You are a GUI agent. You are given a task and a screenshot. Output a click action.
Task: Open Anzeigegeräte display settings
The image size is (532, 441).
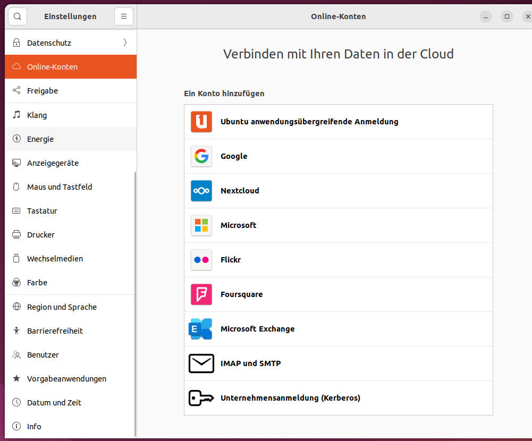tap(71, 163)
